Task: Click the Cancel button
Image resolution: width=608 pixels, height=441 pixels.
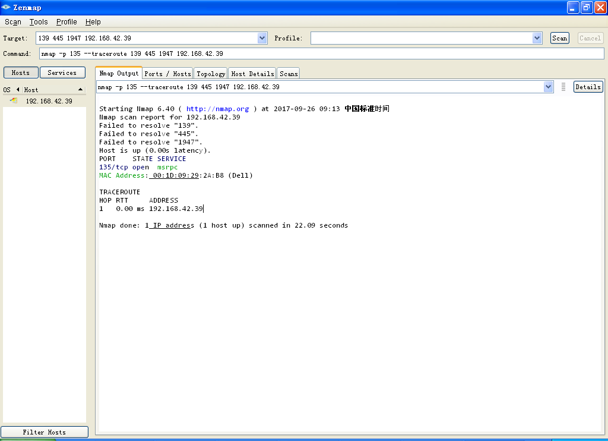Action: tap(590, 38)
